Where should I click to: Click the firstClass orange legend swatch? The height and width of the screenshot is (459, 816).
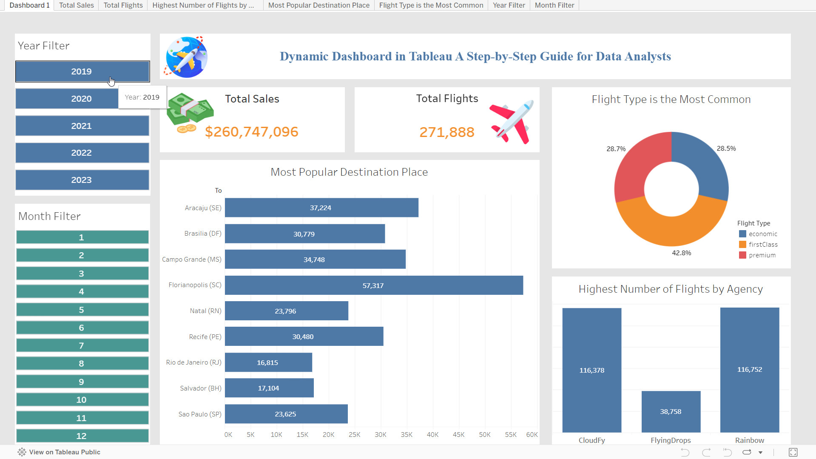tap(742, 245)
